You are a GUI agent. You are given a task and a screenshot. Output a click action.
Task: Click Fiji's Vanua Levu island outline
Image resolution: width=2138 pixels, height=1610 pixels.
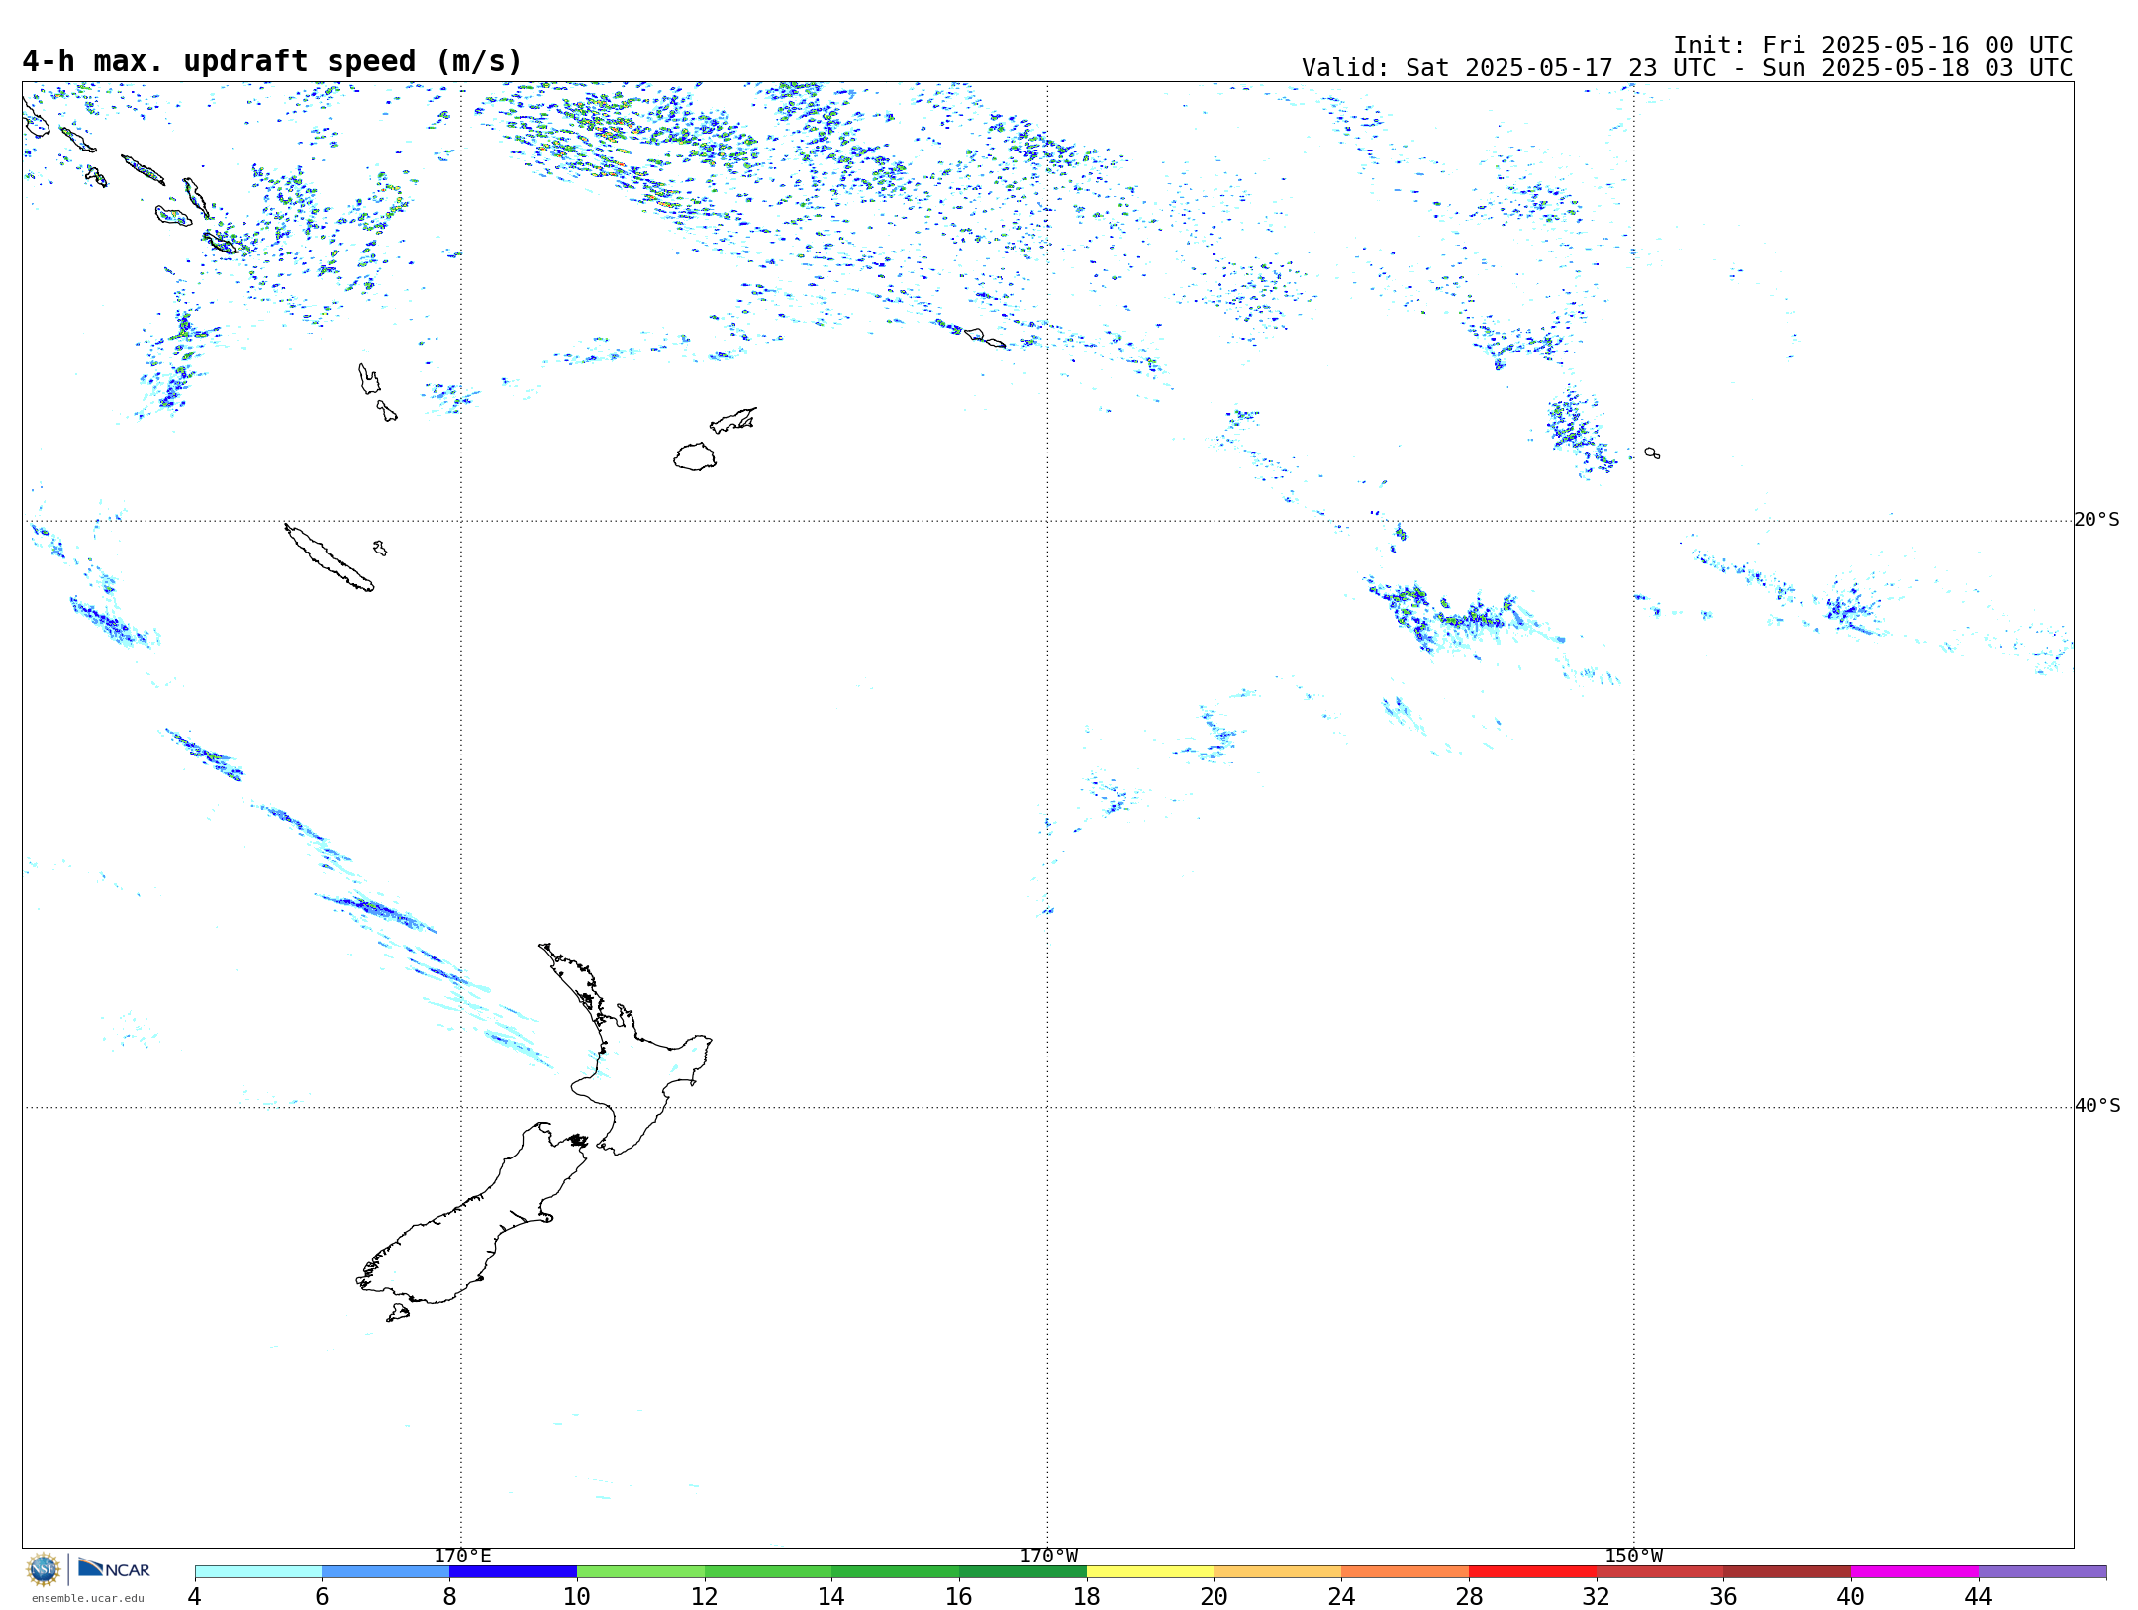[733, 420]
